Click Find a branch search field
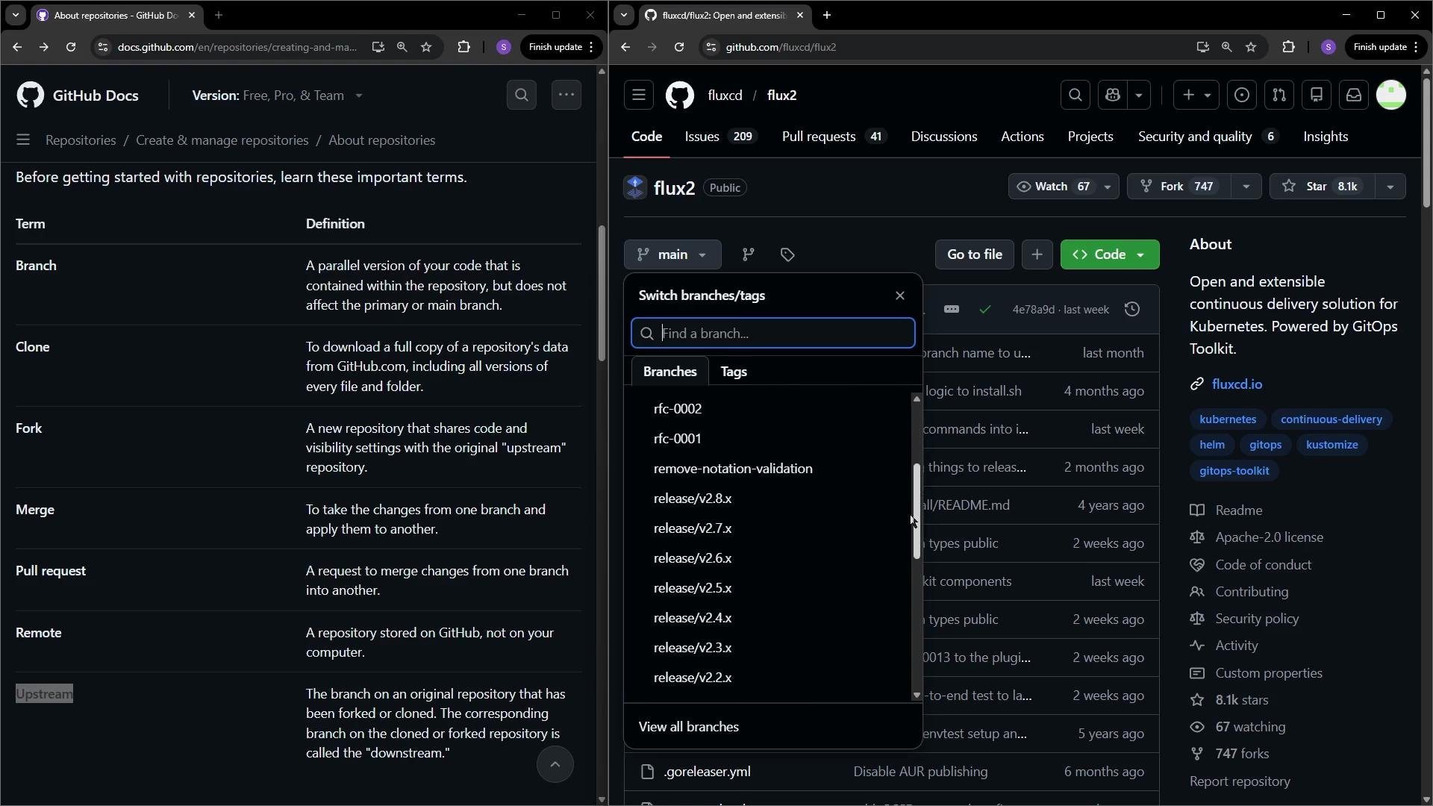Screen dimensions: 1433x806 click(x=772, y=334)
